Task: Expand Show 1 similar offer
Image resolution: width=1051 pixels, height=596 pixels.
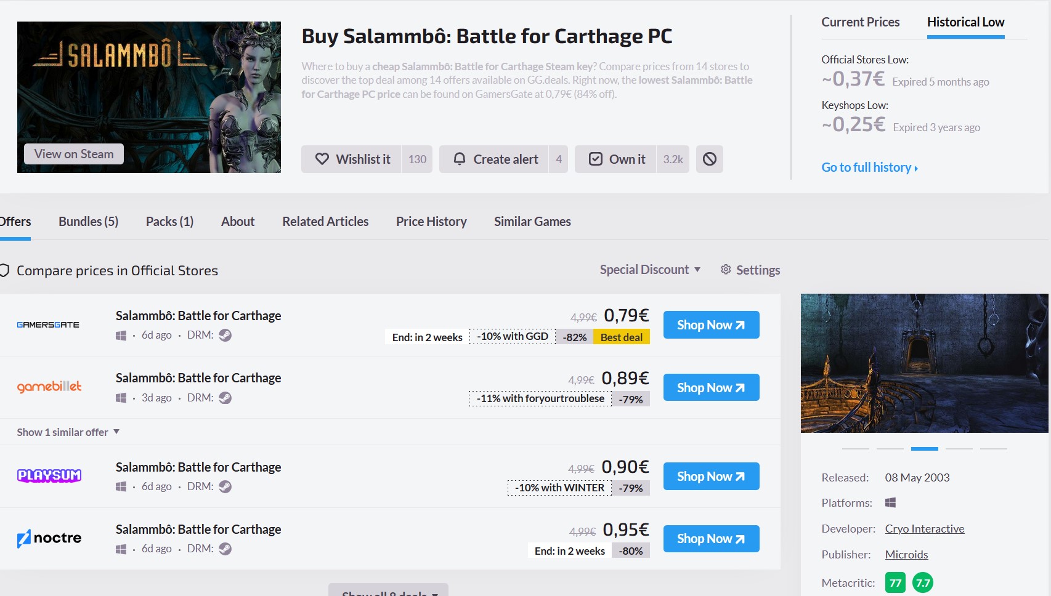Action: (68, 432)
